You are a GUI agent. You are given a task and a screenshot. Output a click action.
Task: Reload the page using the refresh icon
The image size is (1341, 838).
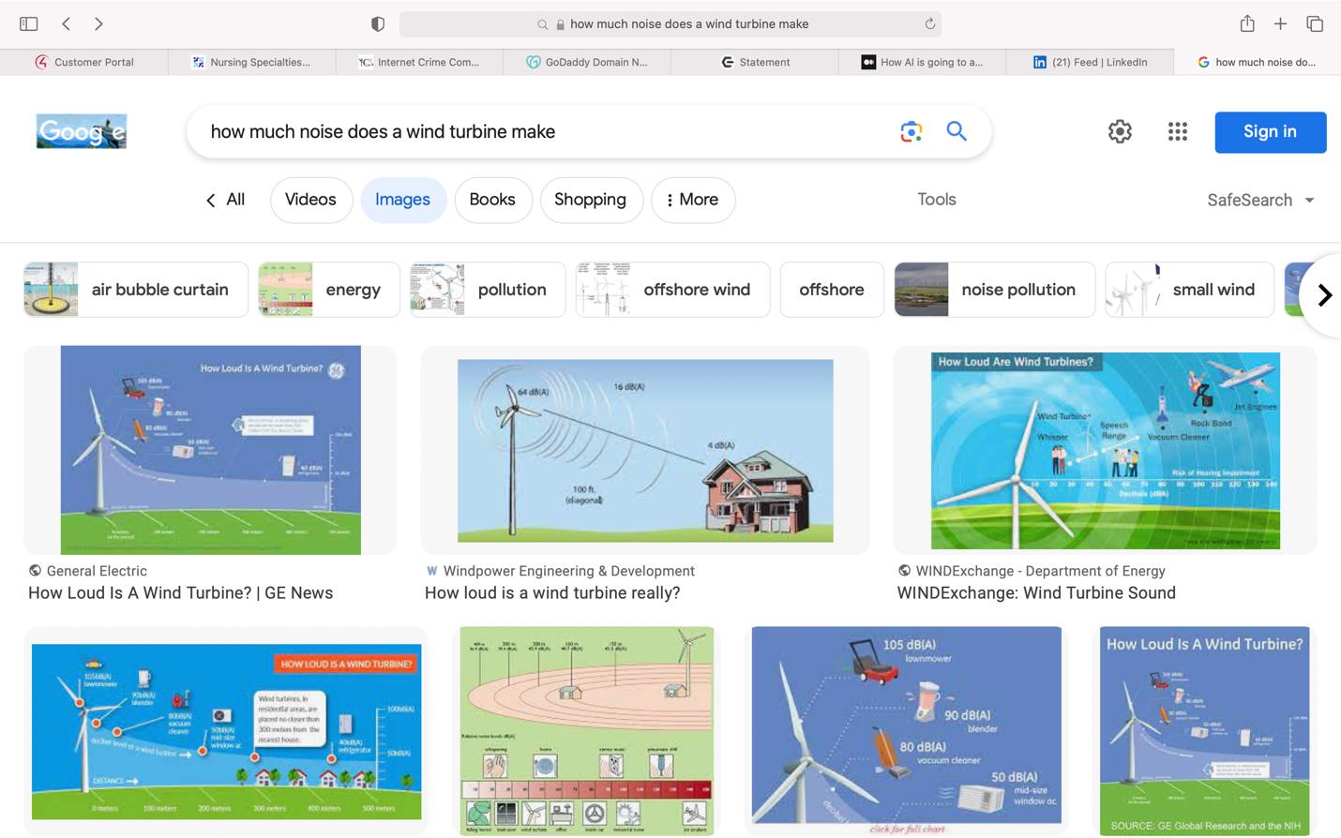[929, 24]
